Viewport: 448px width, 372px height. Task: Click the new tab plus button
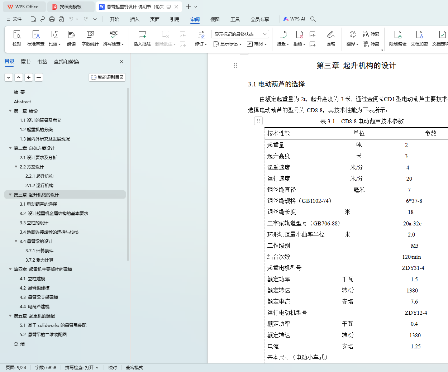pyautogui.click(x=189, y=6)
